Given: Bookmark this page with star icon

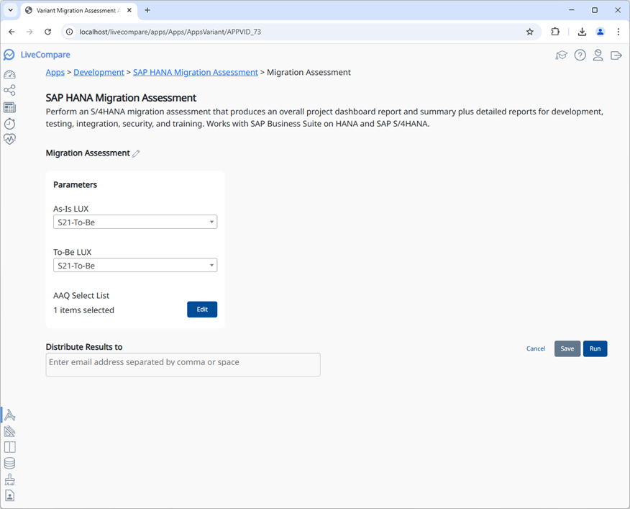Looking at the screenshot, I should [529, 32].
